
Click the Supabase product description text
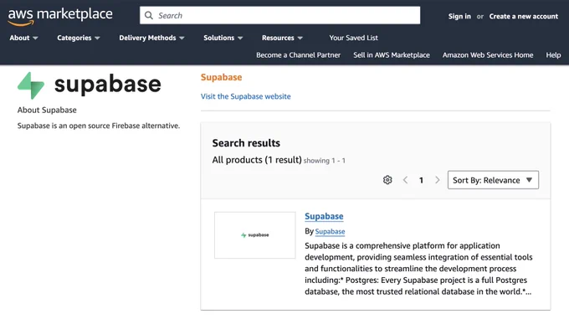tap(418, 269)
